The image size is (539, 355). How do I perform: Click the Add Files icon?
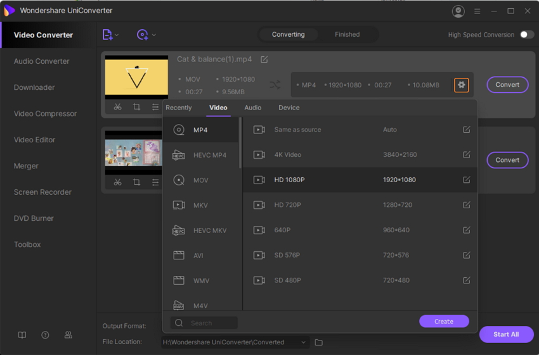tap(107, 35)
